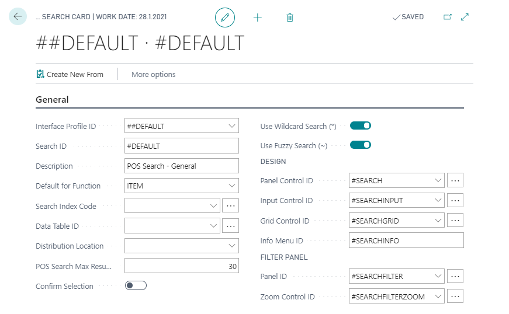Click ellipsis beside Panel Control ID
Screen dimensions: 509x314
(455, 180)
